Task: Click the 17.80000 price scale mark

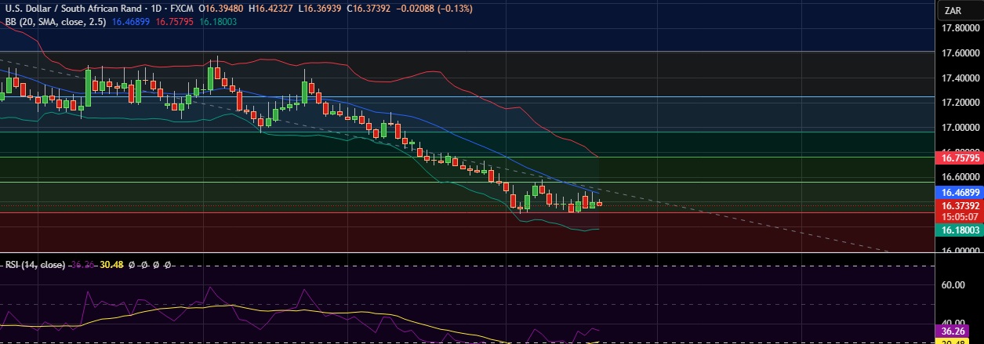Action: click(960, 28)
